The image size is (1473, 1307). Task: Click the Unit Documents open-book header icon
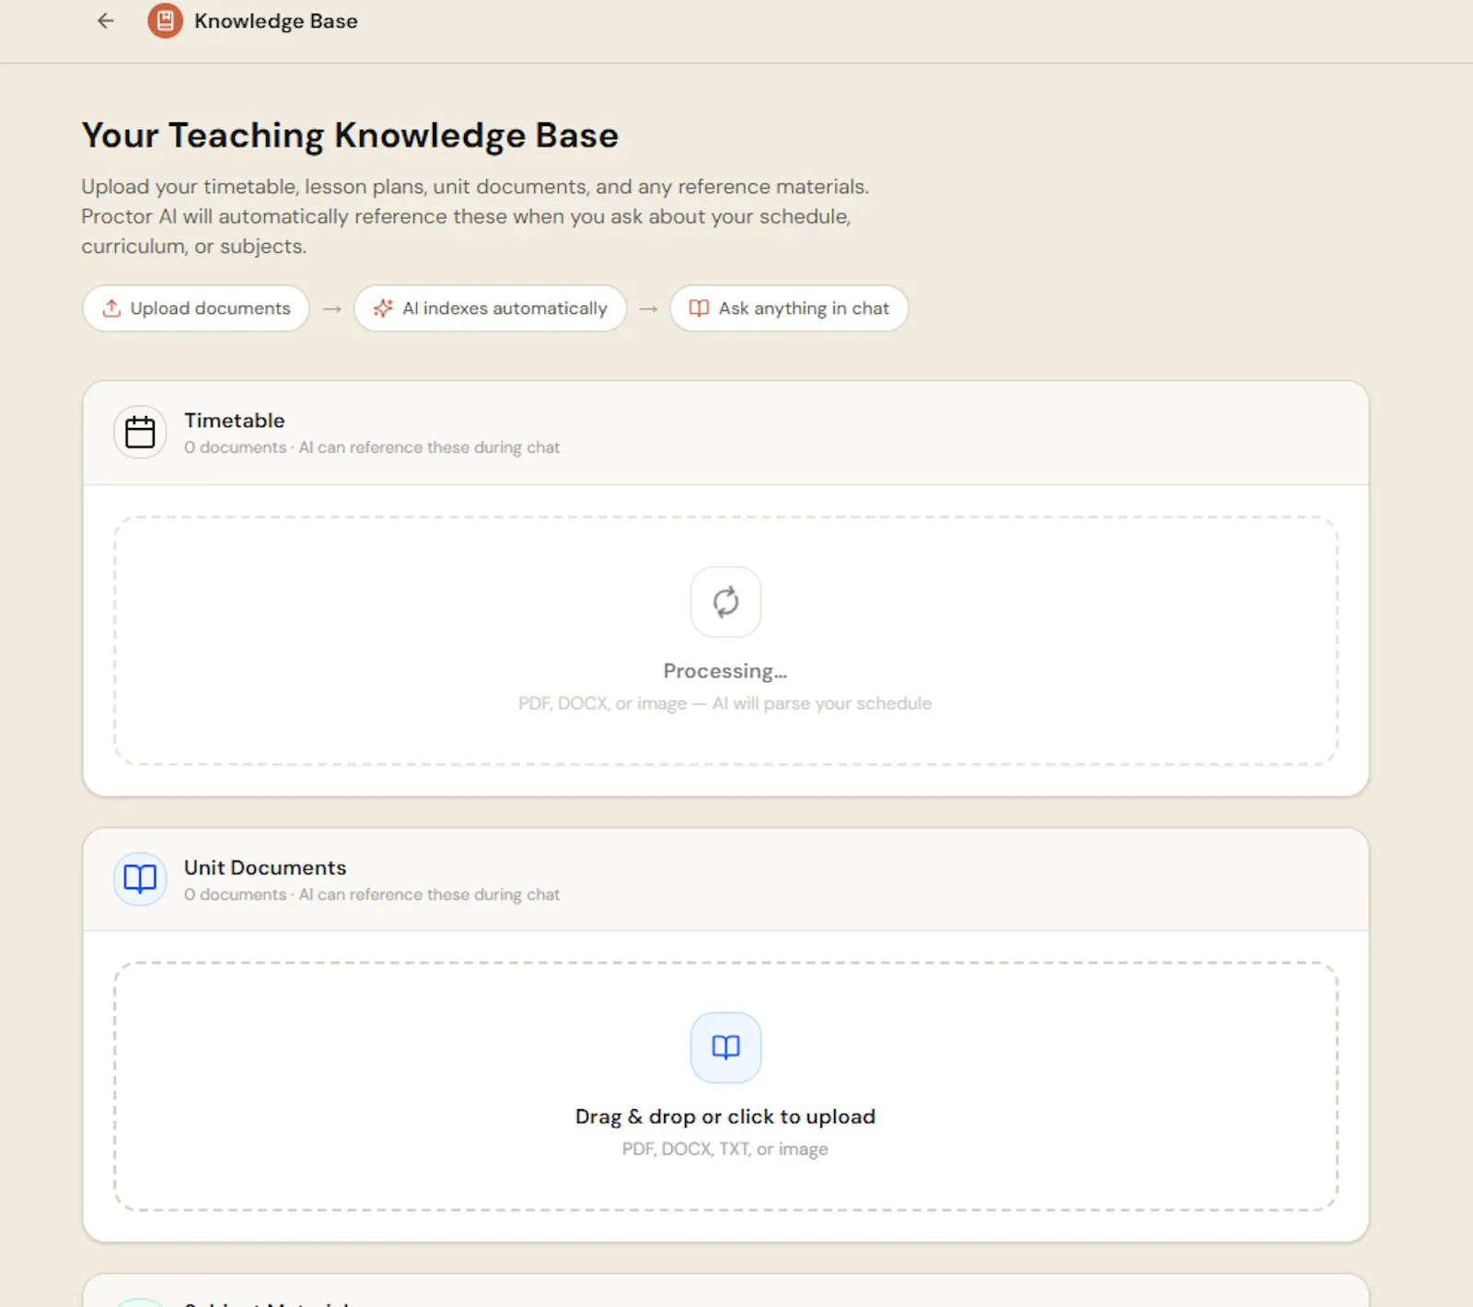pyautogui.click(x=140, y=879)
